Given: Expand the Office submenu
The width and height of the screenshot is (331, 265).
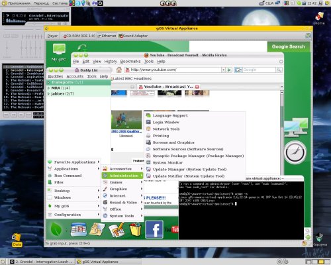Looking at the screenshot, I should click(122, 209).
